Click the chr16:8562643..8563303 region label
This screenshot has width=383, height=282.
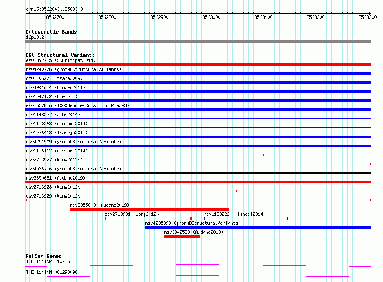click(x=54, y=9)
